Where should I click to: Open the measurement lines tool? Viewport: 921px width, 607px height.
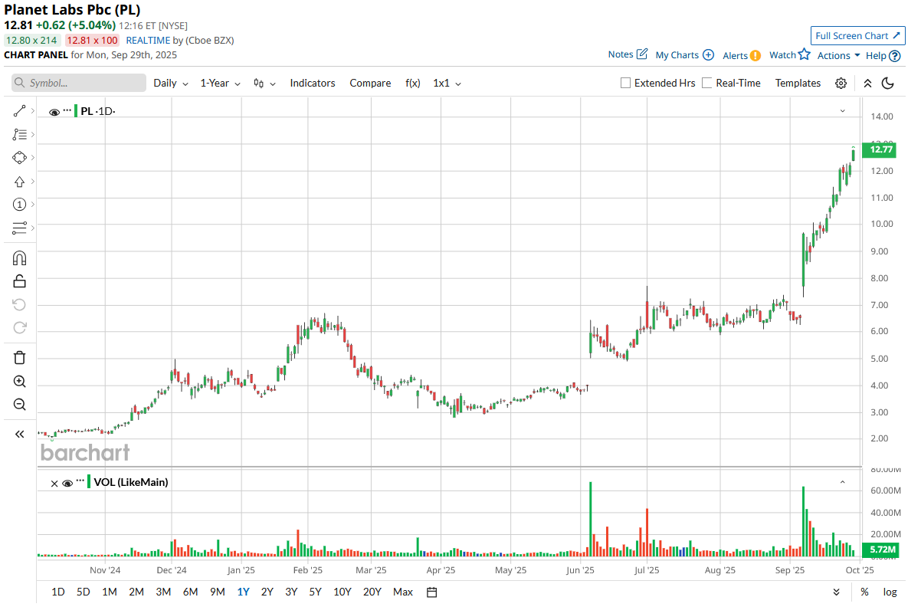pos(20,228)
